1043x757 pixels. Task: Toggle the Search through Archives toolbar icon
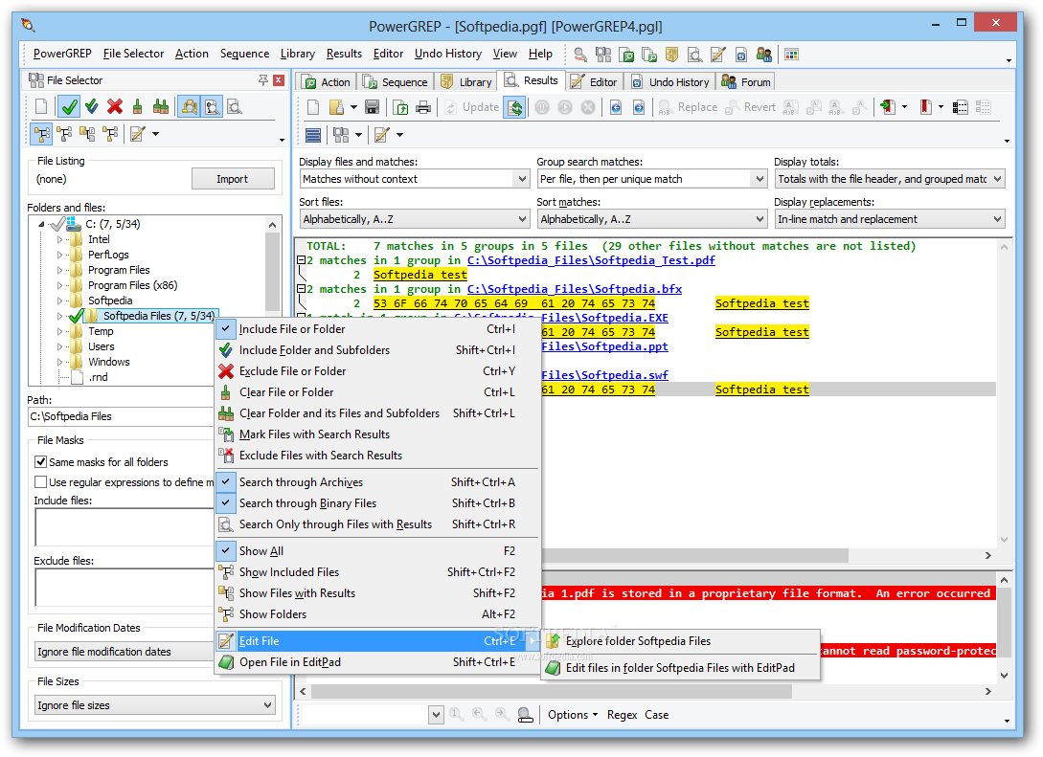tap(190, 106)
